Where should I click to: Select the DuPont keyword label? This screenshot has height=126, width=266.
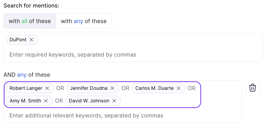click(18, 40)
